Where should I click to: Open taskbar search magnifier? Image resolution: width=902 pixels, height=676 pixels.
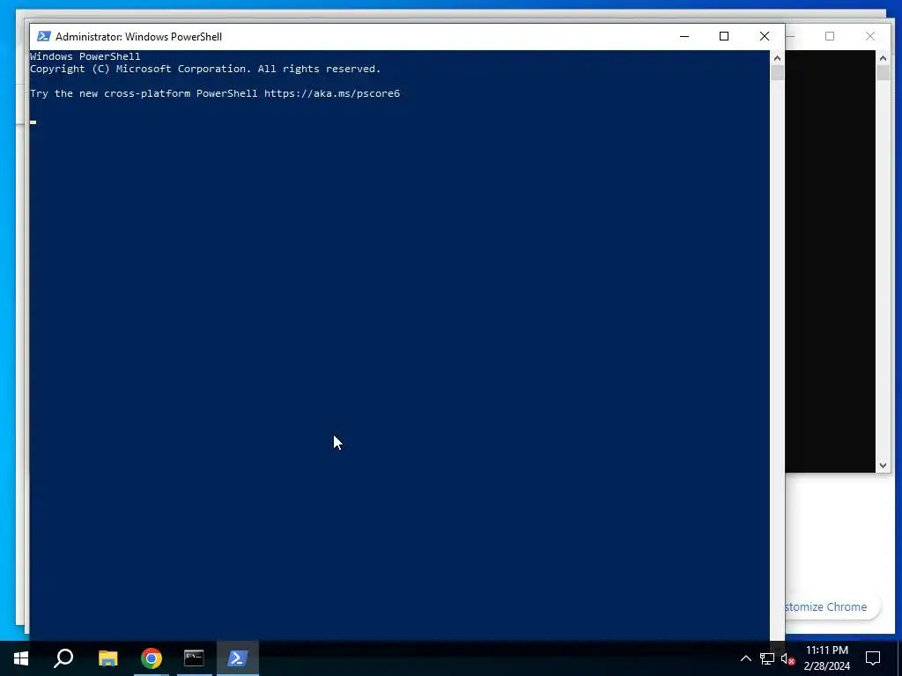63,658
